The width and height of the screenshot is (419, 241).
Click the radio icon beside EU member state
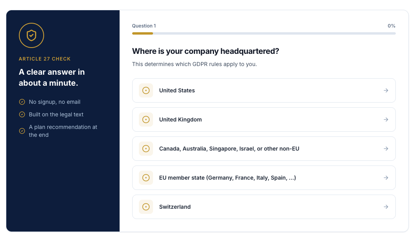tap(146, 178)
